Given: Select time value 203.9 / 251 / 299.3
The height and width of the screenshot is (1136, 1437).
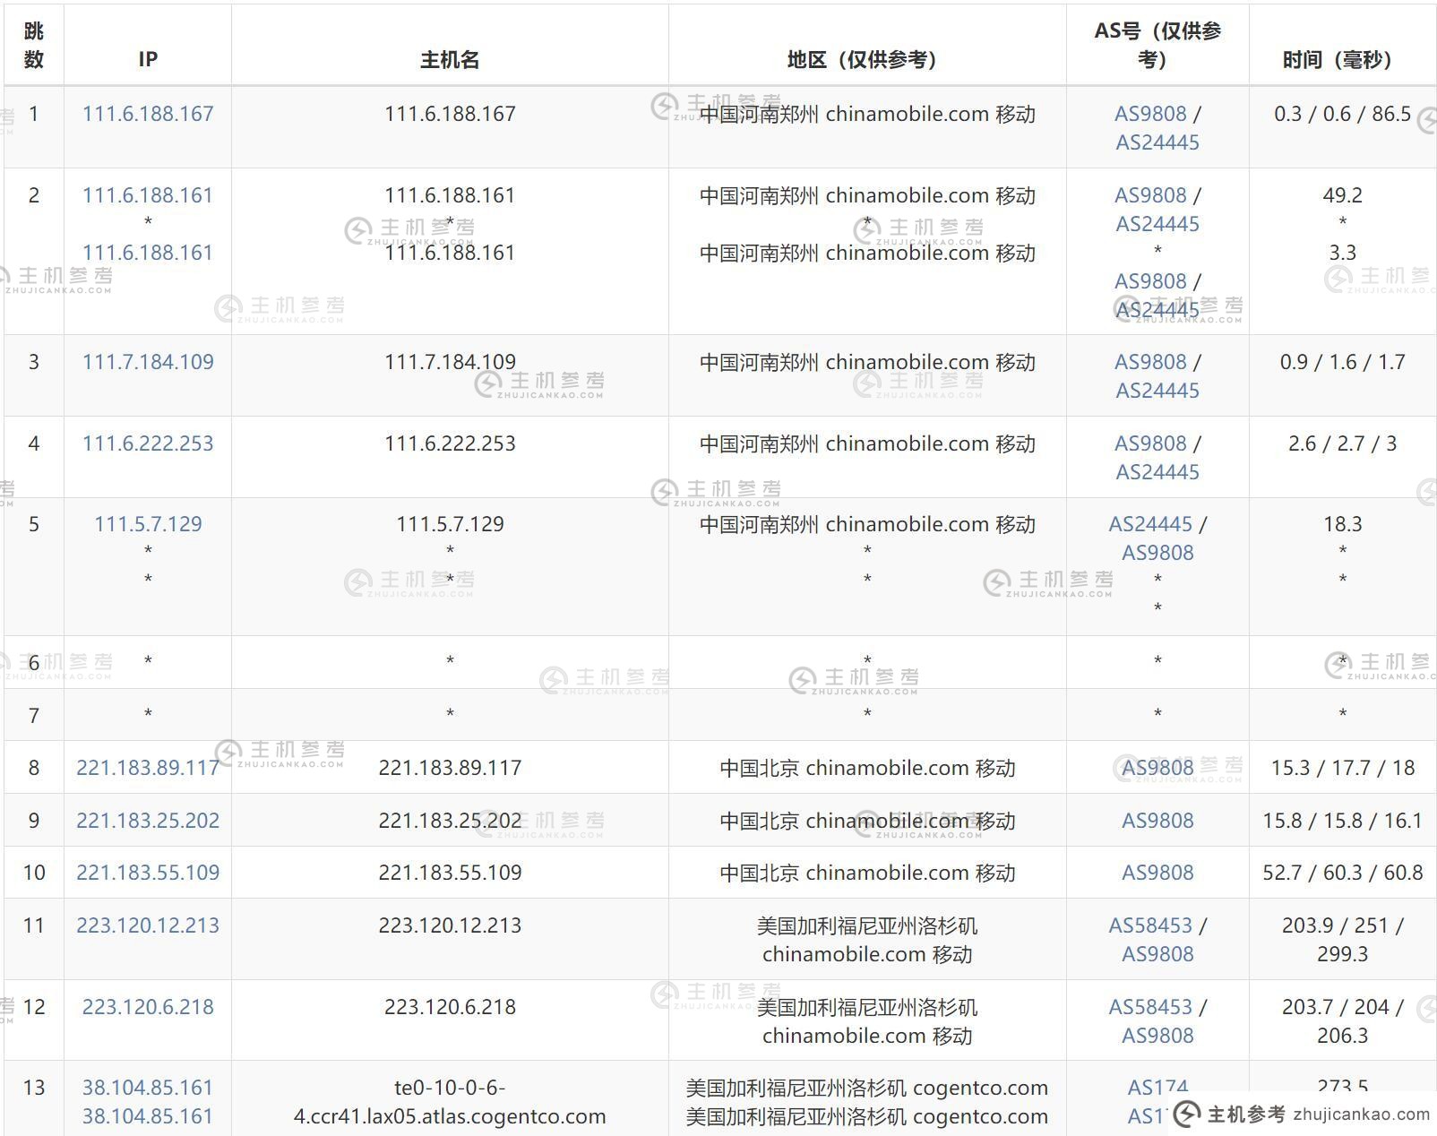Looking at the screenshot, I should (x=1342, y=940).
